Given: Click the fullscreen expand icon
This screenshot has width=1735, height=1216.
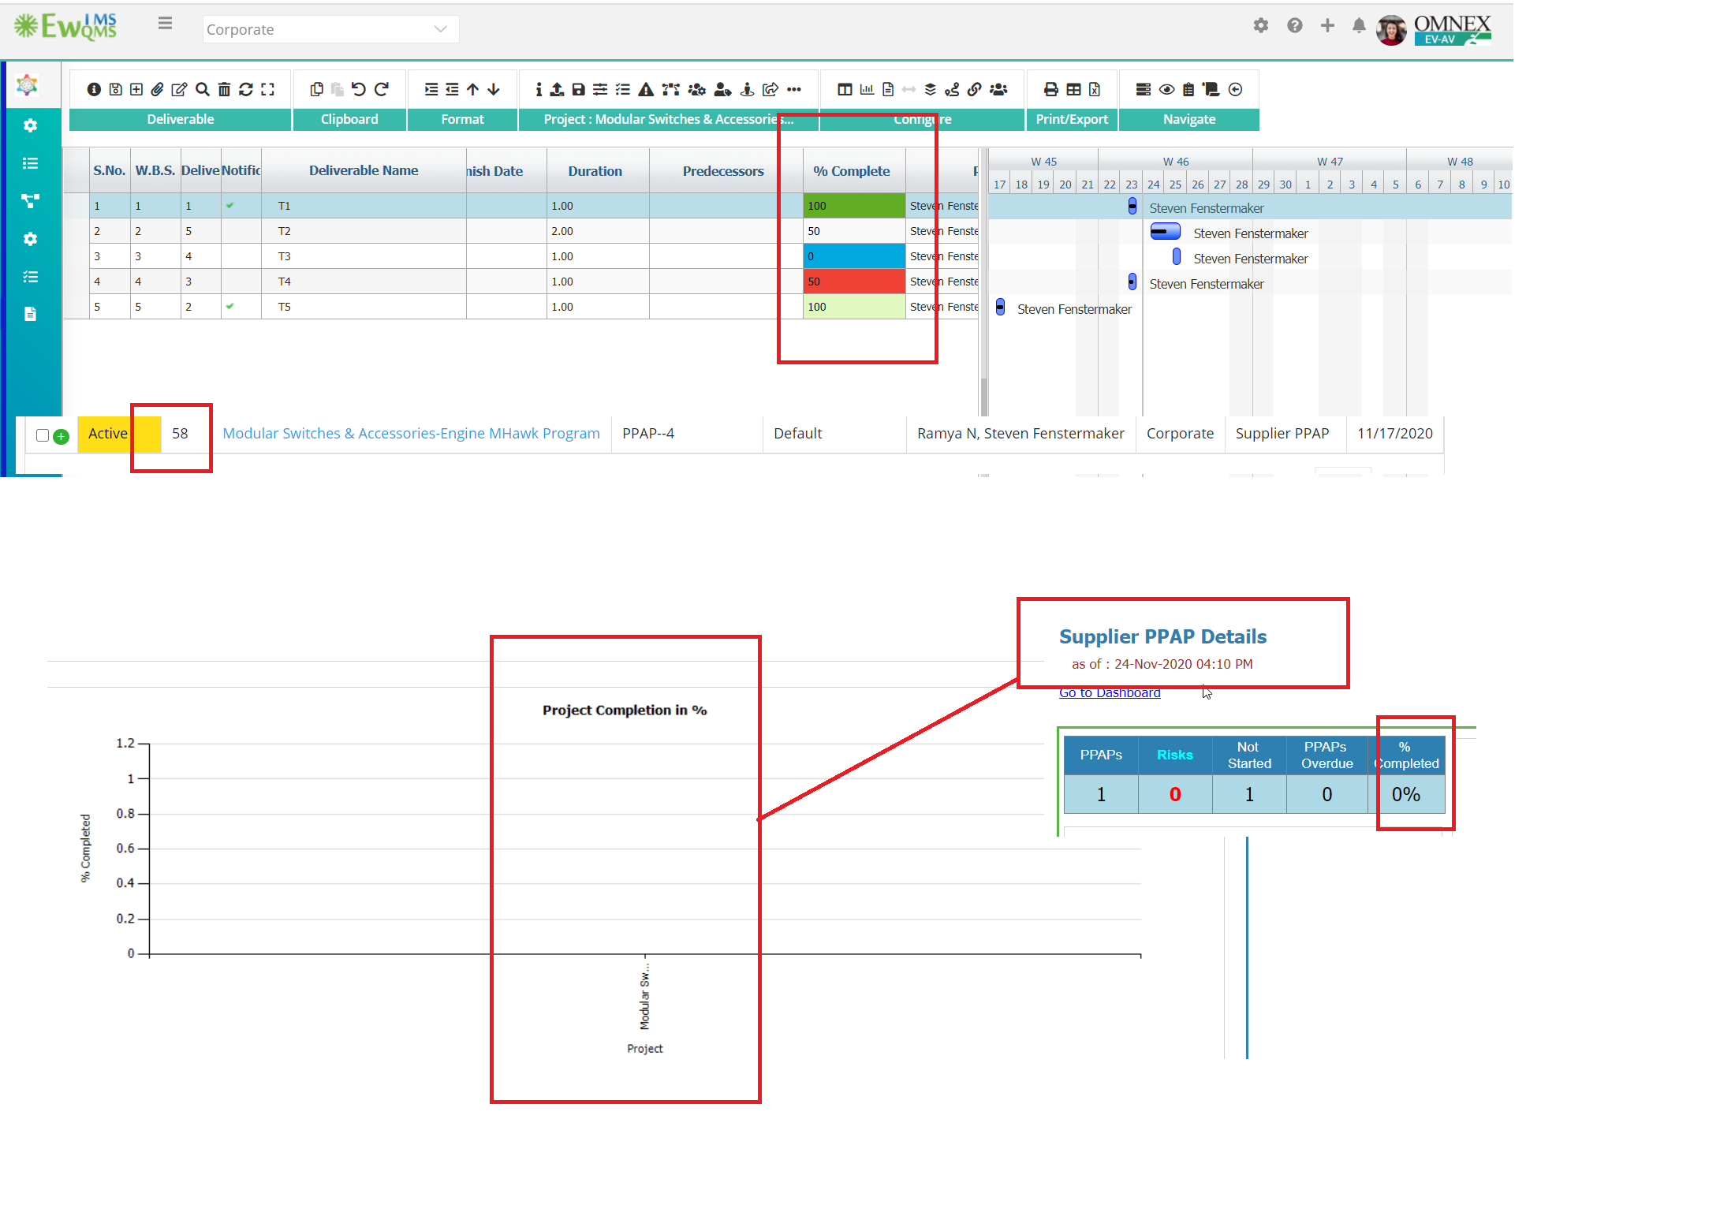Looking at the screenshot, I should 268,90.
